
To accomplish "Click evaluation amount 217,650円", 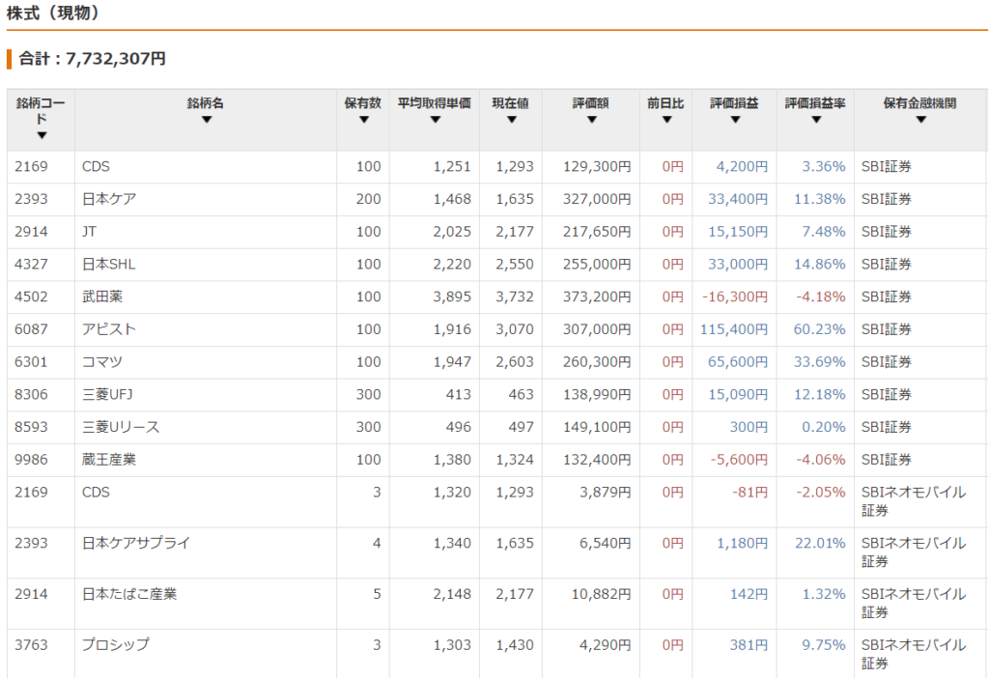I will [x=597, y=232].
